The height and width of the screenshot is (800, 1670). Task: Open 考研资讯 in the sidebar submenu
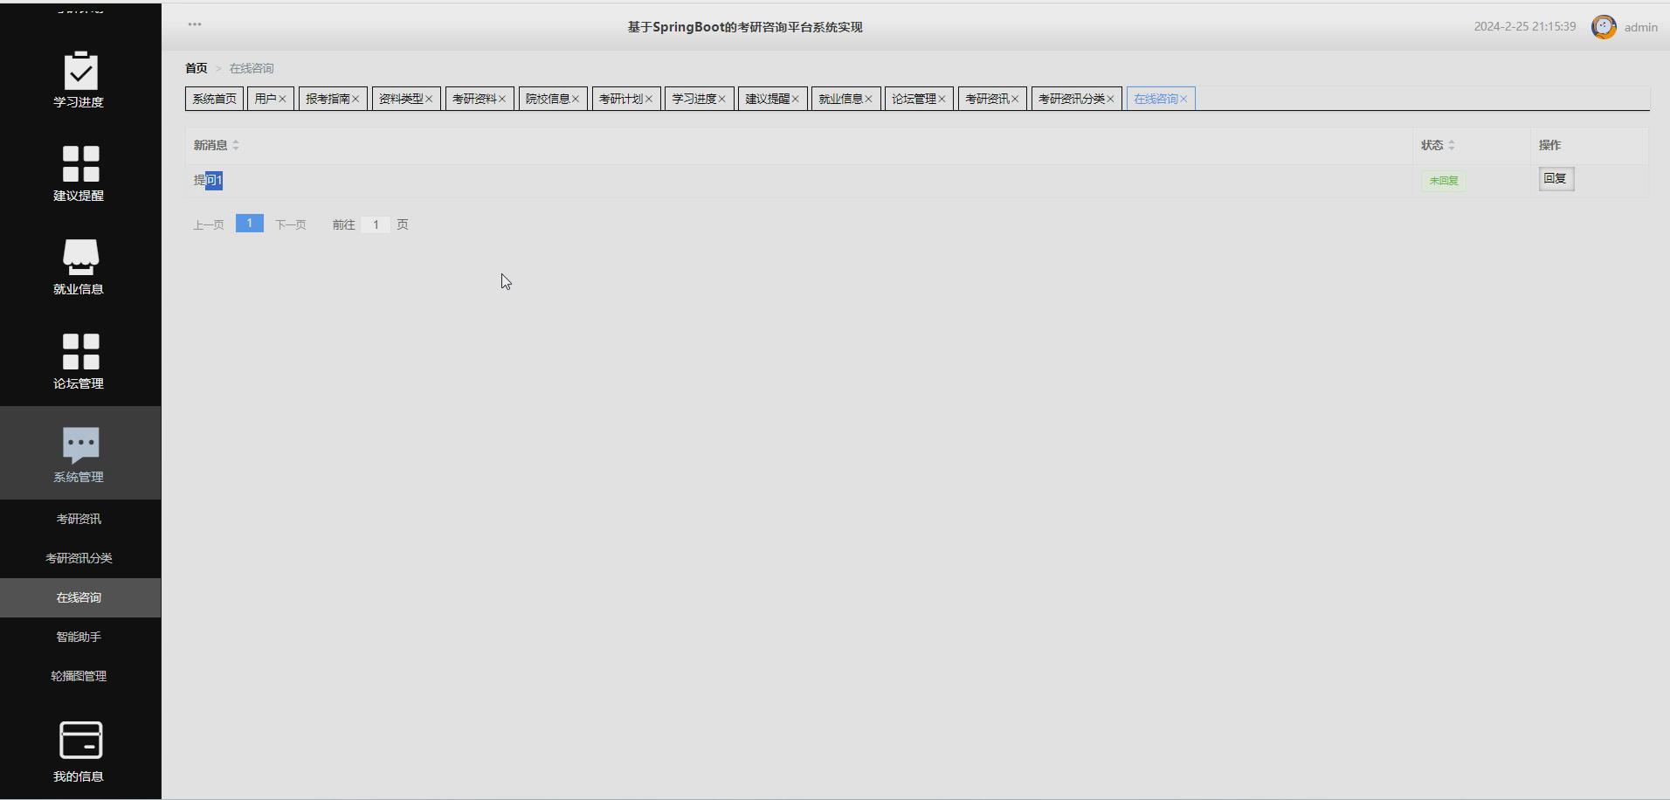coord(79,519)
